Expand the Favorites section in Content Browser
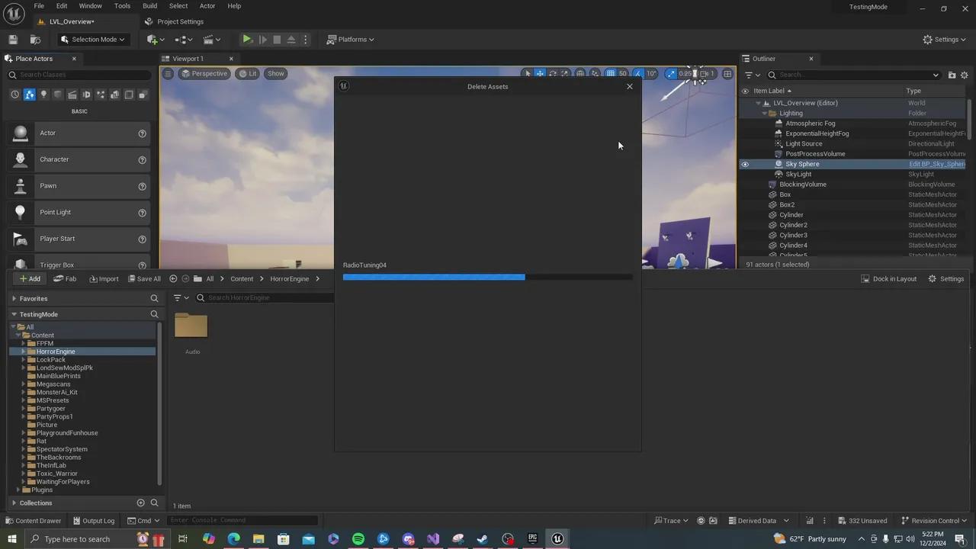Image resolution: width=976 pixels, height=549 pixels. (14, 299)
